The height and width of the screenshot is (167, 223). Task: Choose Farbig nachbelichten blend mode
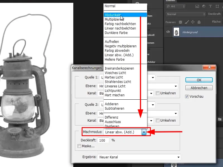[x=125, y=24]
